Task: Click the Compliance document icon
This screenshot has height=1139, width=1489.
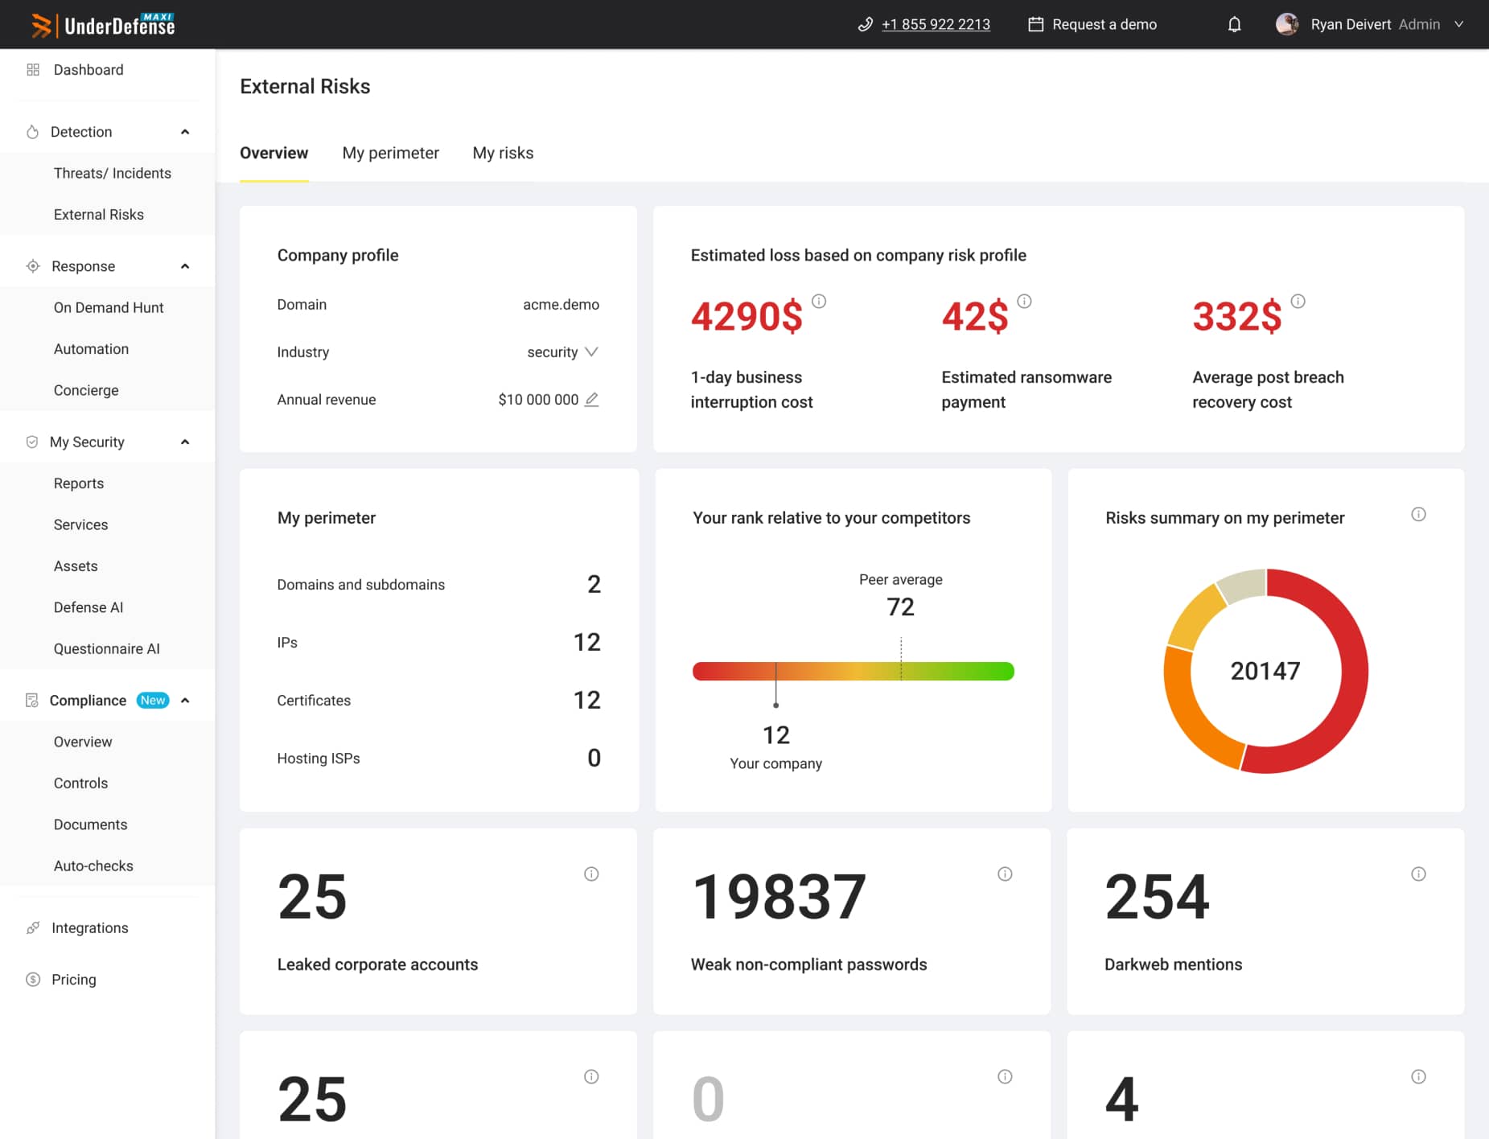Action: 32,701
